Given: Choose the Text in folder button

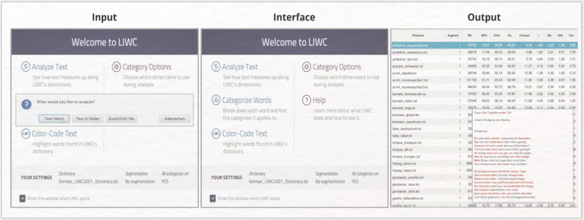Looking at the screenshot, I should [x=88, y=119].
